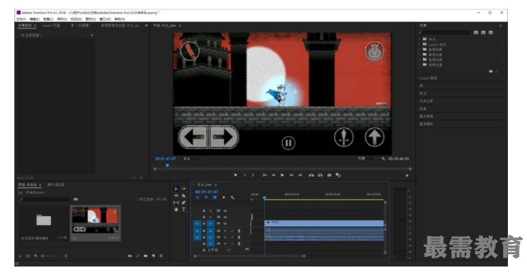The width and height of the screenshot is (527, 274).
Task: Switch to the 媒体浏览器 tab
Action: click(56, 185)
